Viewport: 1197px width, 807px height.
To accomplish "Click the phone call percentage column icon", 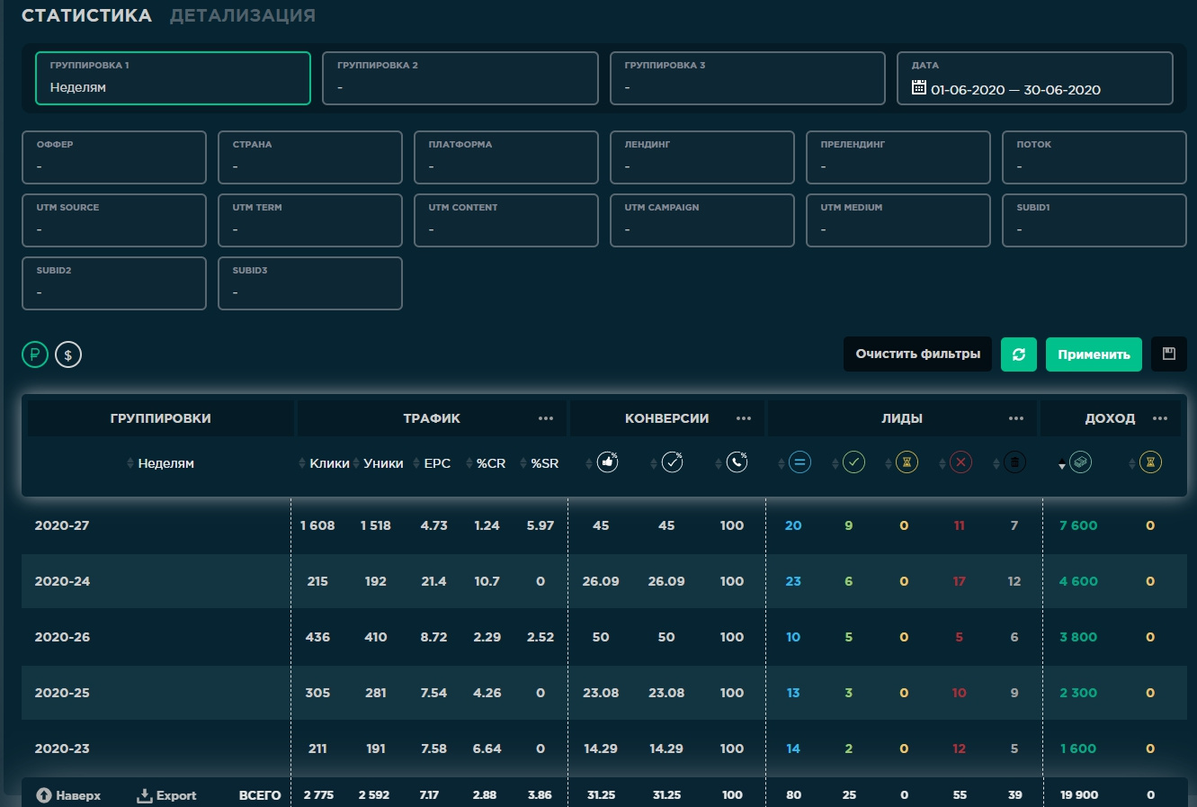I will (x=737, y=462).
